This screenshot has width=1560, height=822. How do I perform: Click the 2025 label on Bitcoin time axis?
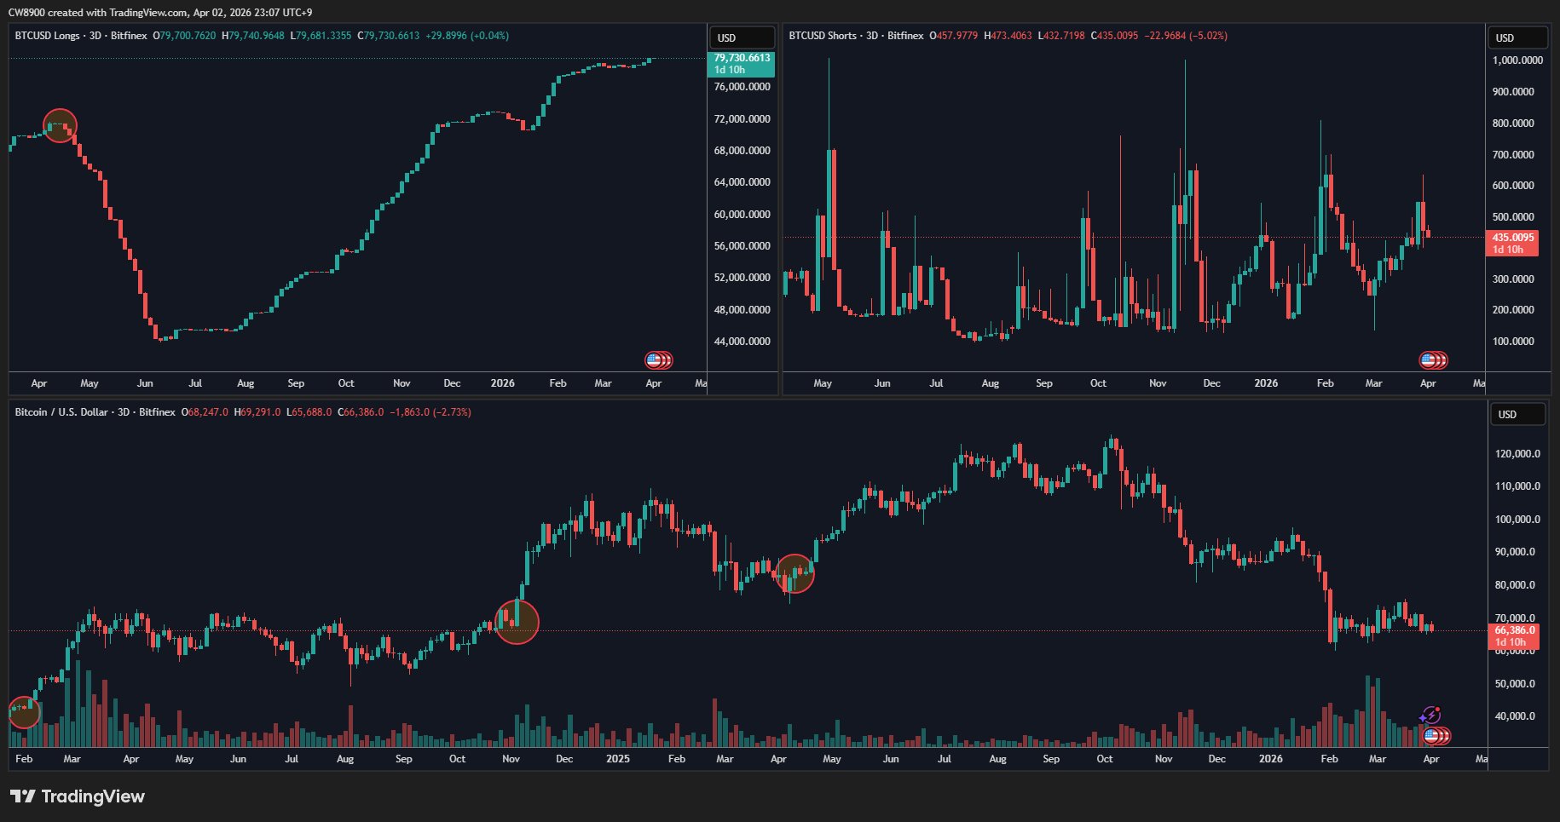pos(617,759)
